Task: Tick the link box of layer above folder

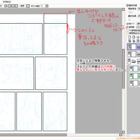Action: (x=129, y=56)
